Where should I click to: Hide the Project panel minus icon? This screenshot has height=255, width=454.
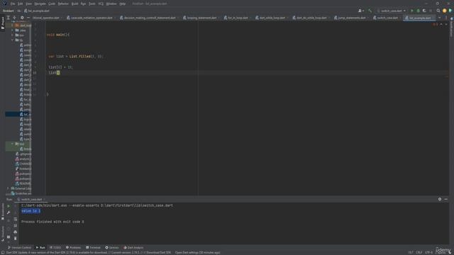click(x=28, y=18)
